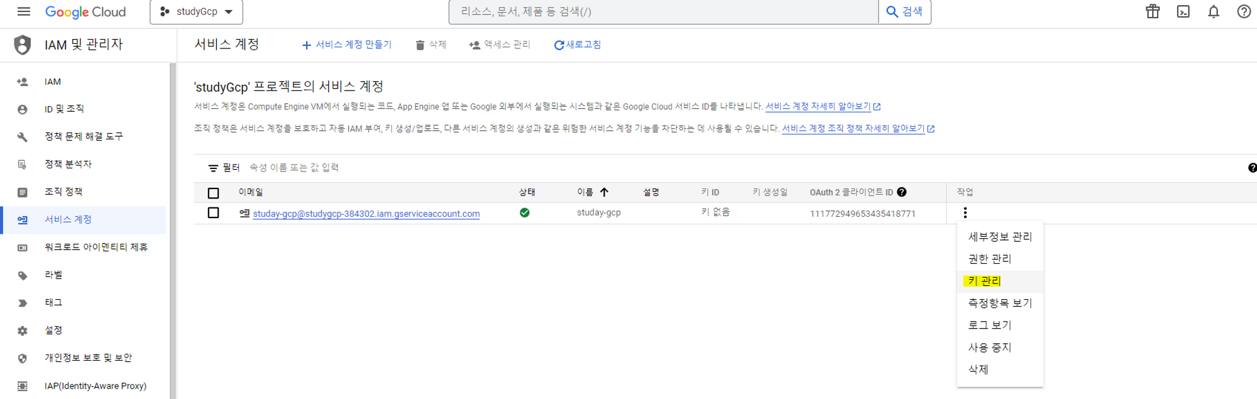
Task: Click the sidebar vertical scrollbar
Action: tap(173, 231)
